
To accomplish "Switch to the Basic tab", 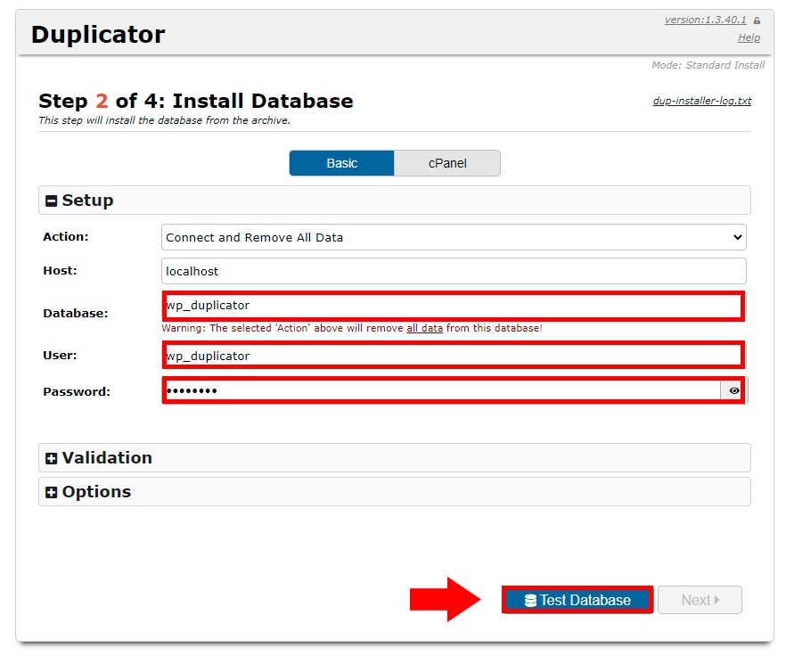I will click(x=342, y=163).
